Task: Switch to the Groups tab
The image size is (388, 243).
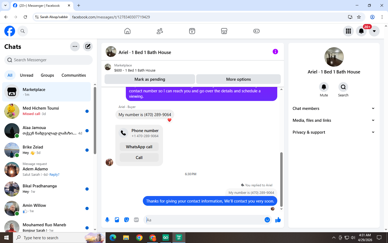Action: (47, 75)
